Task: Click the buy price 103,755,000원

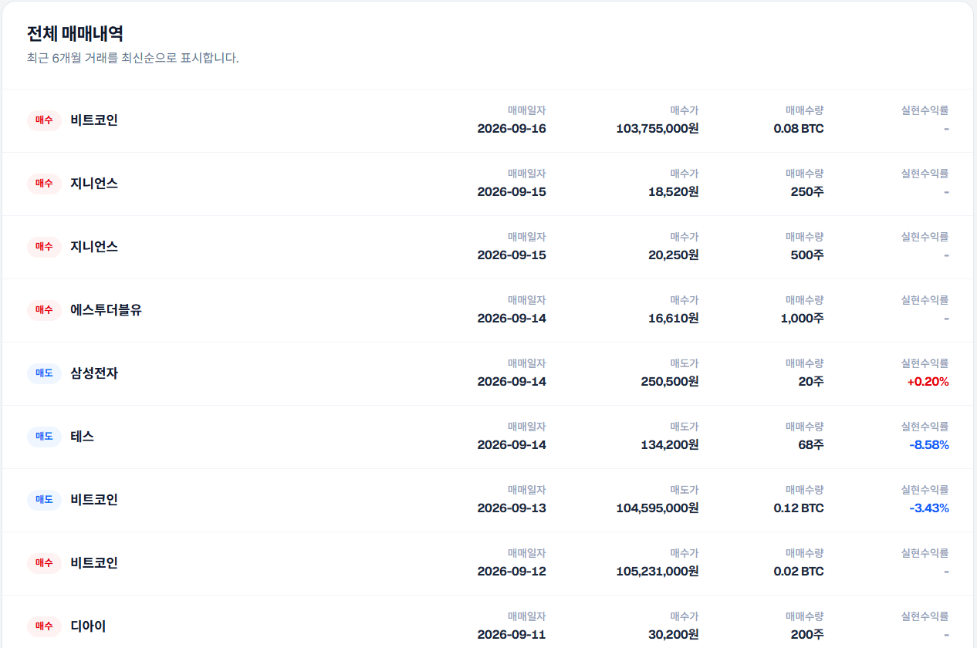Action: pyautogui.click(x=658, y=129)
